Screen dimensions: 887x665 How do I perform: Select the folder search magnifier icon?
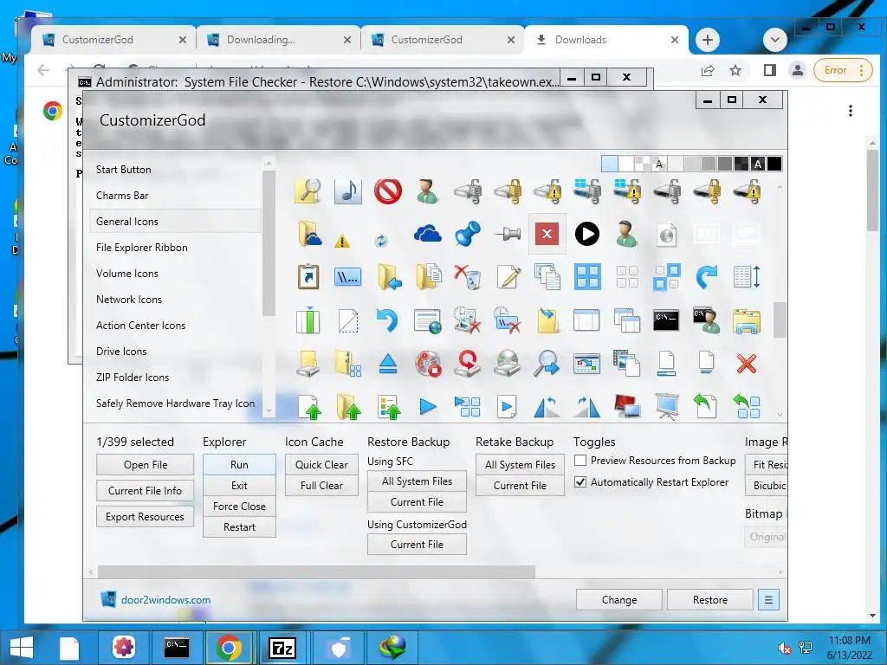(308, 190)
